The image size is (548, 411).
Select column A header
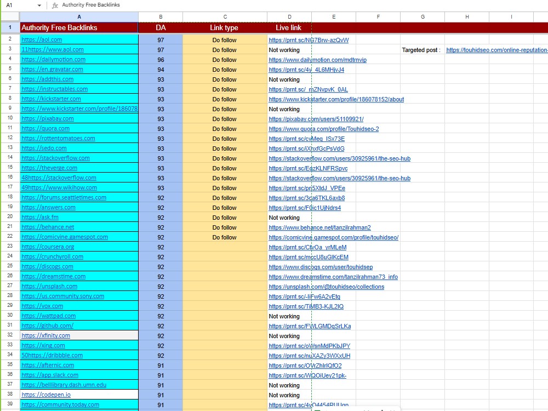pos(79,17)
